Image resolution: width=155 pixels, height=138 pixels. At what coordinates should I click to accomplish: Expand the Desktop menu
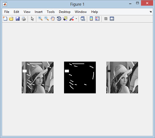pyautogui.click(x=65, y=12)
